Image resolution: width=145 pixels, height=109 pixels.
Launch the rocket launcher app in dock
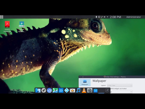(x=43, y=90)
